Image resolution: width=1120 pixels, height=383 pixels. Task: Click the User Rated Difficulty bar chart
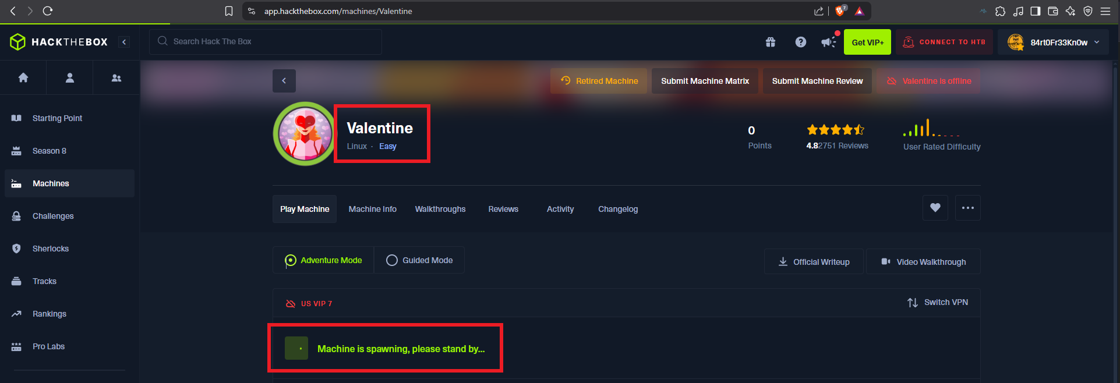(931, 128)
